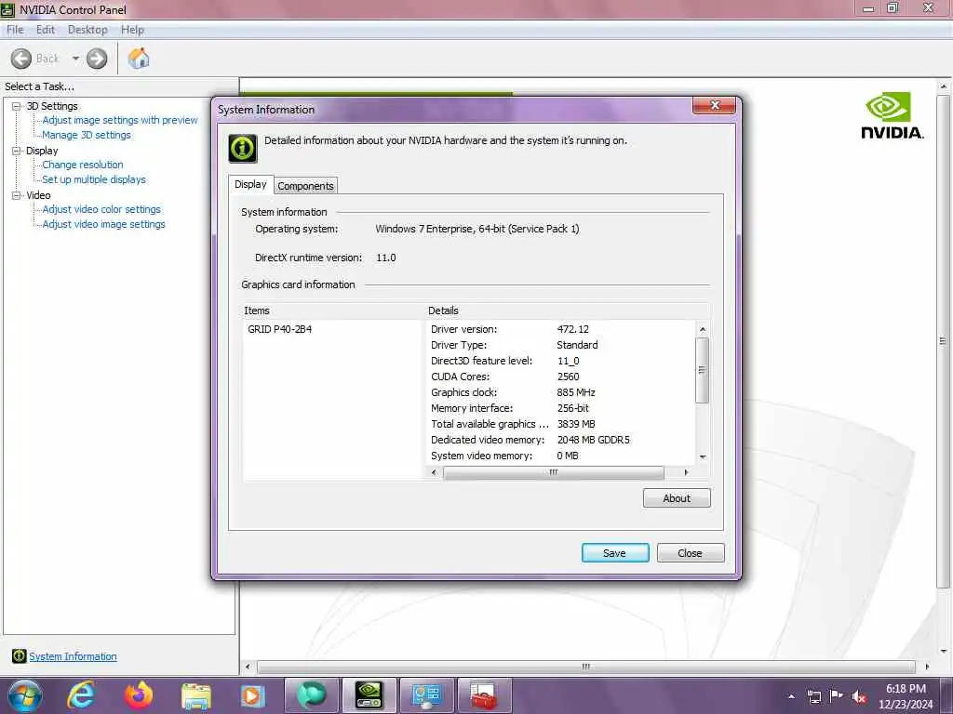Screen dimensions: 953x714
Task: Click the About button
Action: click(677, 498)
